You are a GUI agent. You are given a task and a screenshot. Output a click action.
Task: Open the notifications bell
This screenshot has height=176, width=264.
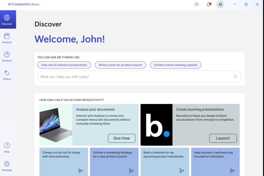click(x=209, y=4)
